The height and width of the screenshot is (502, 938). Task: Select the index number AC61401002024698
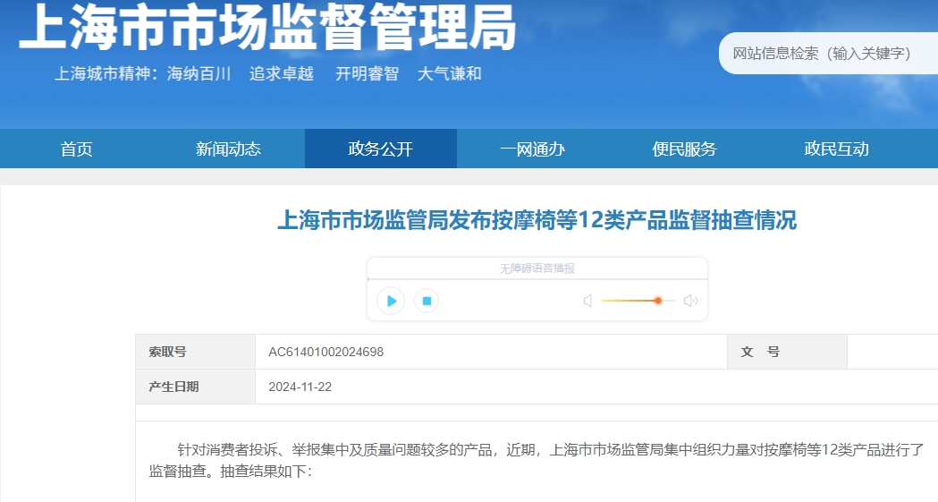(326, 352)
